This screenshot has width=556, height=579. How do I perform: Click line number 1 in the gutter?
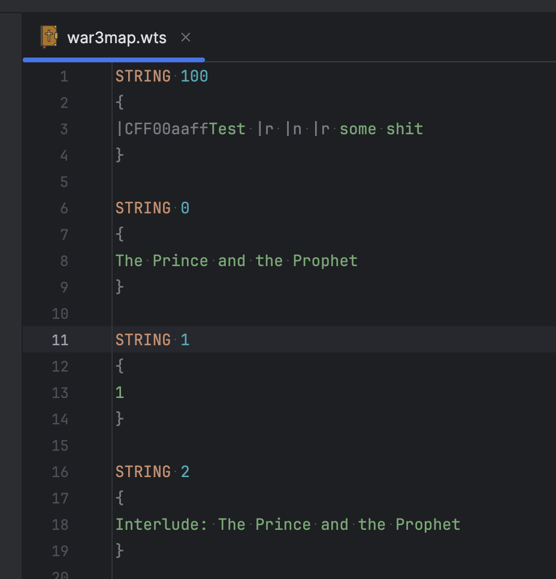[64, 77]
